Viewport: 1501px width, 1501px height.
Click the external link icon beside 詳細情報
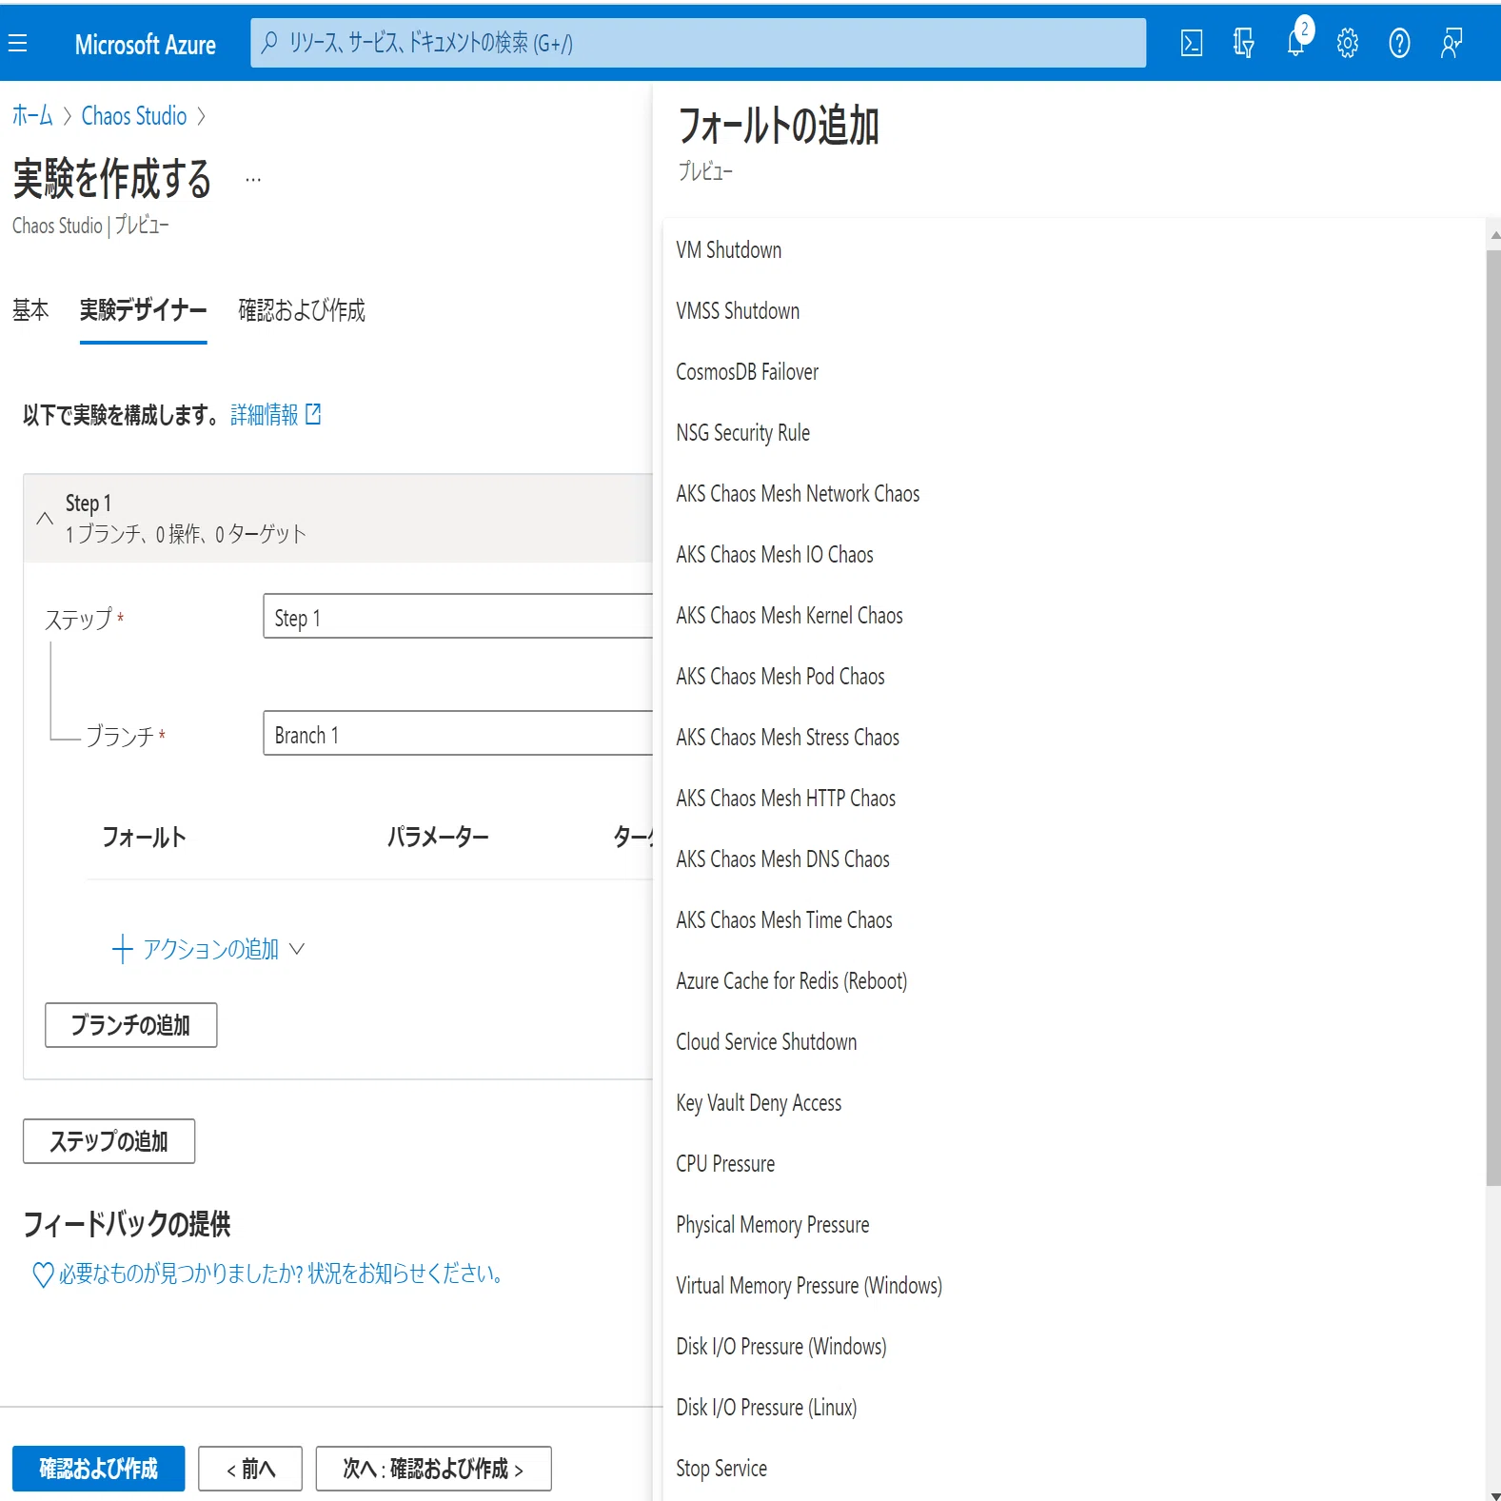tap(313, 414)
